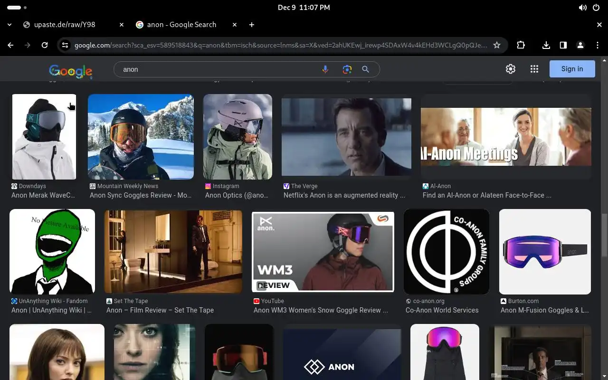Click 'Anon Sync Goggles Review' link
Image resolution: width=608 pixels, height=380 pixels.
[x=141, y=195]
